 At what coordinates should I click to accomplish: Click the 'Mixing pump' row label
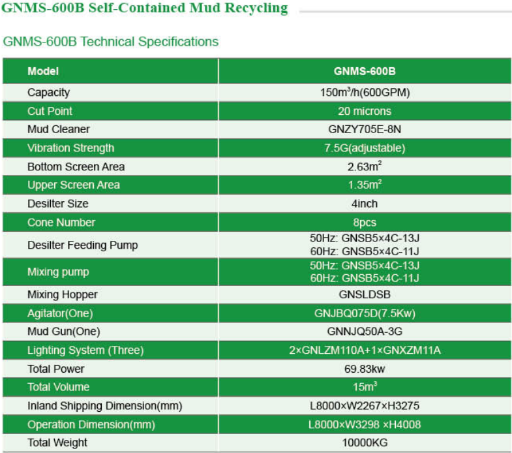58,272
